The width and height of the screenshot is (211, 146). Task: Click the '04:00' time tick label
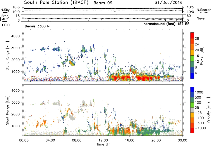pyautogui.click(x=50, y=140)
